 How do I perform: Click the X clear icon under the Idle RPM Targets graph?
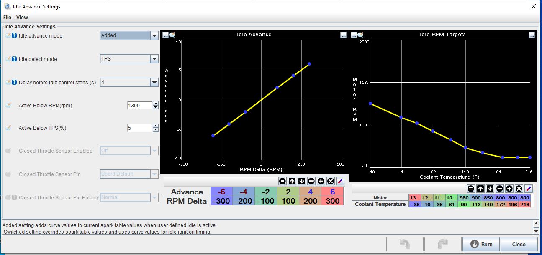point(518,189)
